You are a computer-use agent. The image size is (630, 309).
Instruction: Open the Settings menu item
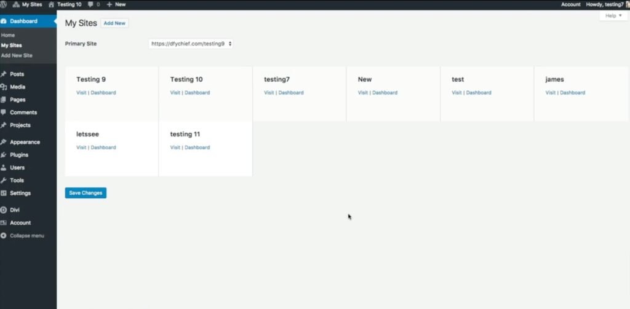(20, 193)
